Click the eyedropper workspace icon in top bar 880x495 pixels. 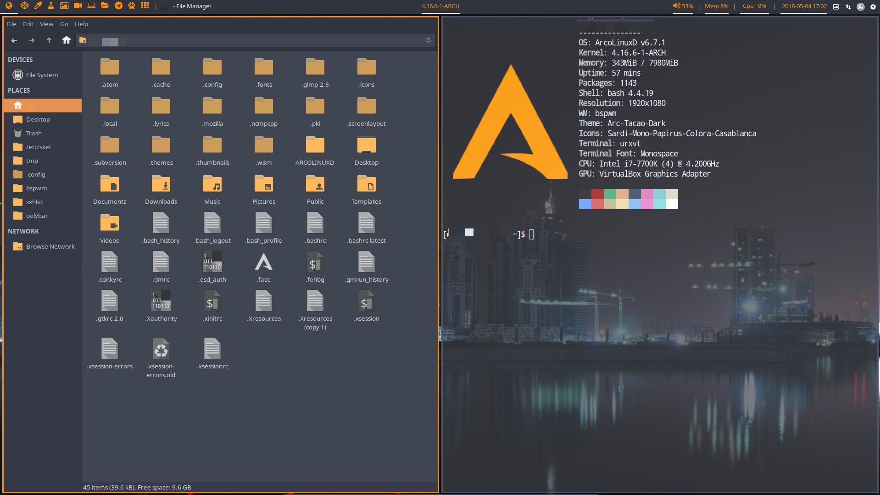point(38,6)
